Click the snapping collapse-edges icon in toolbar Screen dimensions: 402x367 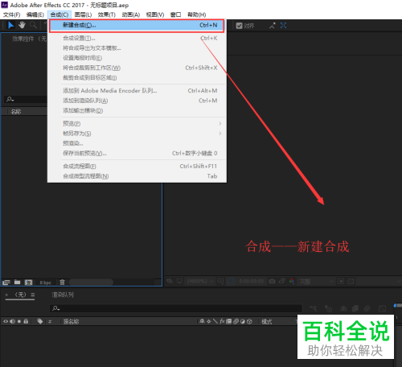point(273,26)
